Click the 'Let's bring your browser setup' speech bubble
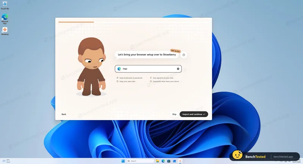The width and height of the screenshot is (303, 164). tap(147, 55)
